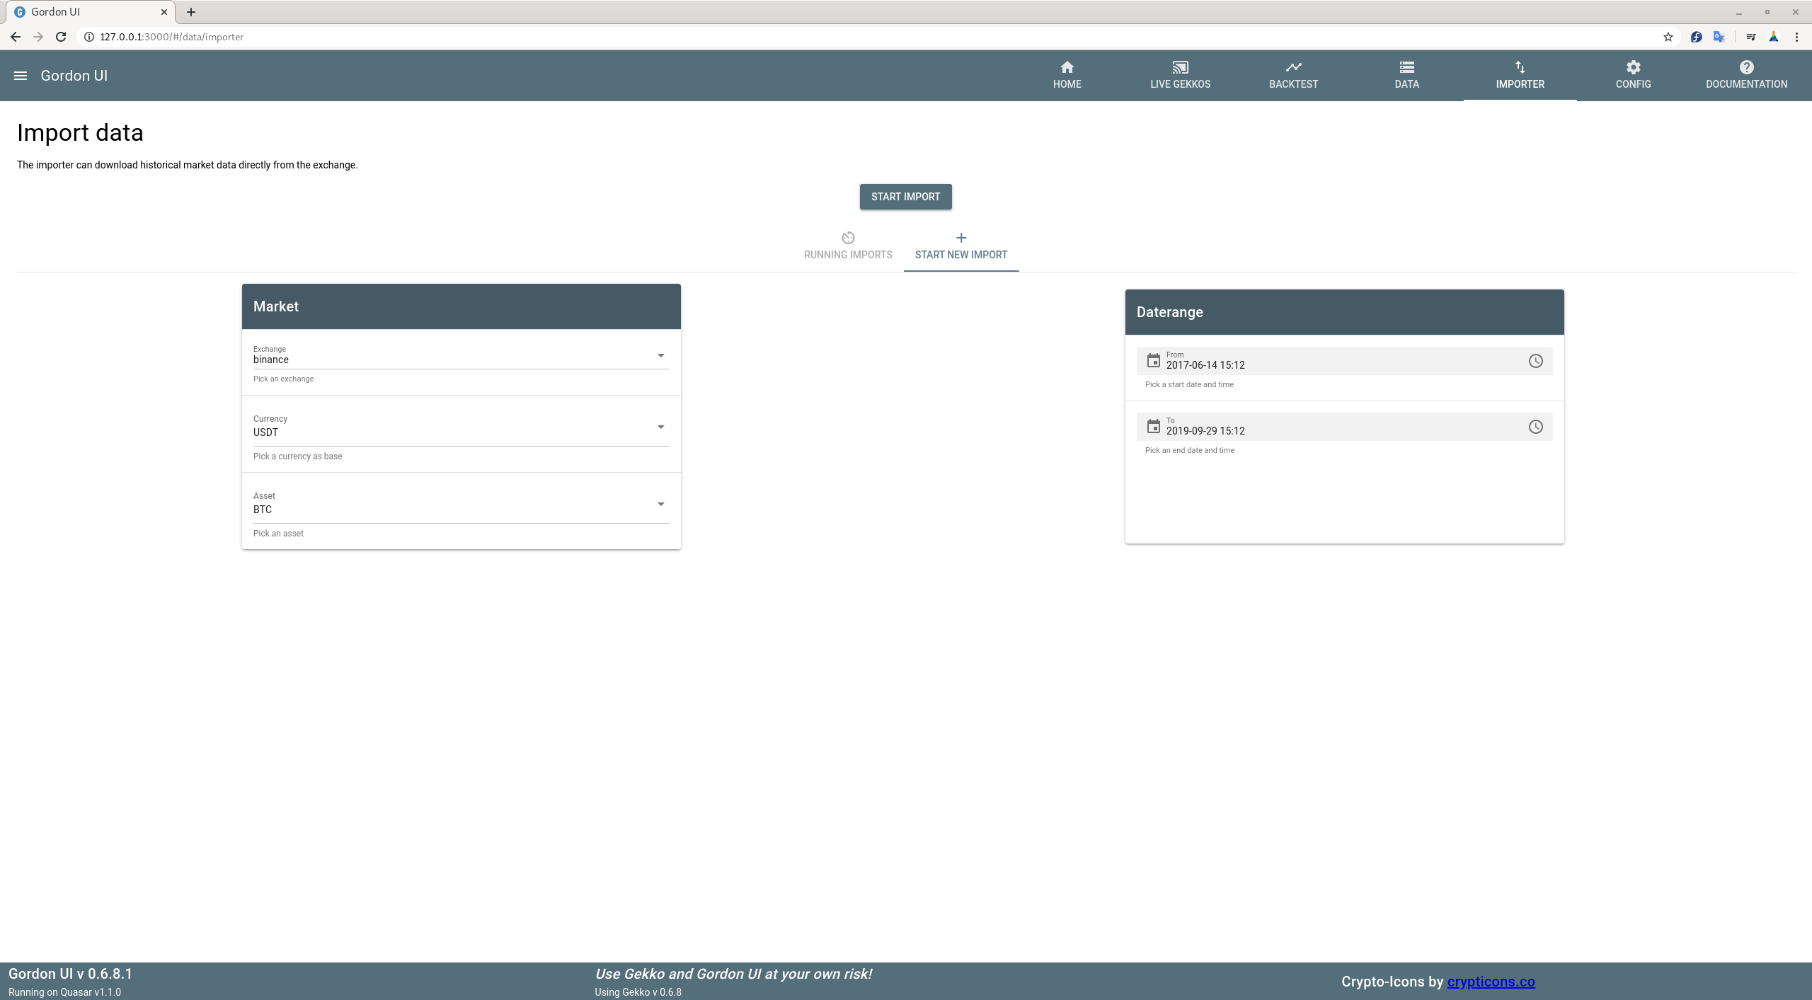Click clock icon in From field
The height and width of the screenshot is (1000, 1812).
1535,361
